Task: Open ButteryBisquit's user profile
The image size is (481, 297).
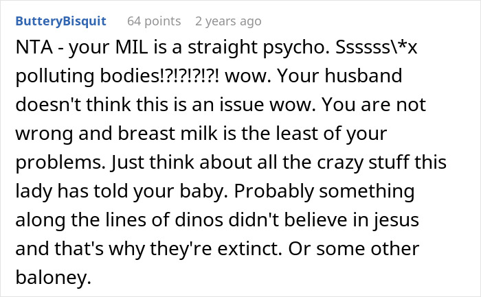Action: click(x=60, y=21)
